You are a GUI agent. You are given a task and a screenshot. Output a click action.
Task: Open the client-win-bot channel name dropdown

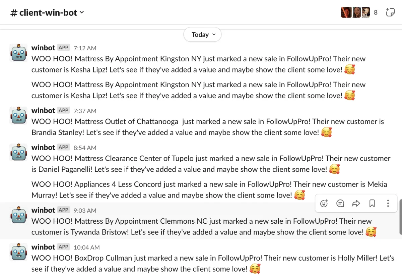point(47,13)
